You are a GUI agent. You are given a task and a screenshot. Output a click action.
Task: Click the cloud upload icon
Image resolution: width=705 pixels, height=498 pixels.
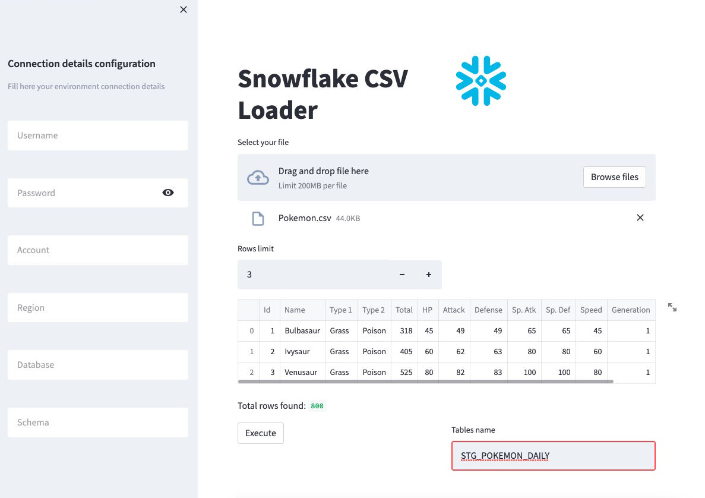tap(258, 178)
